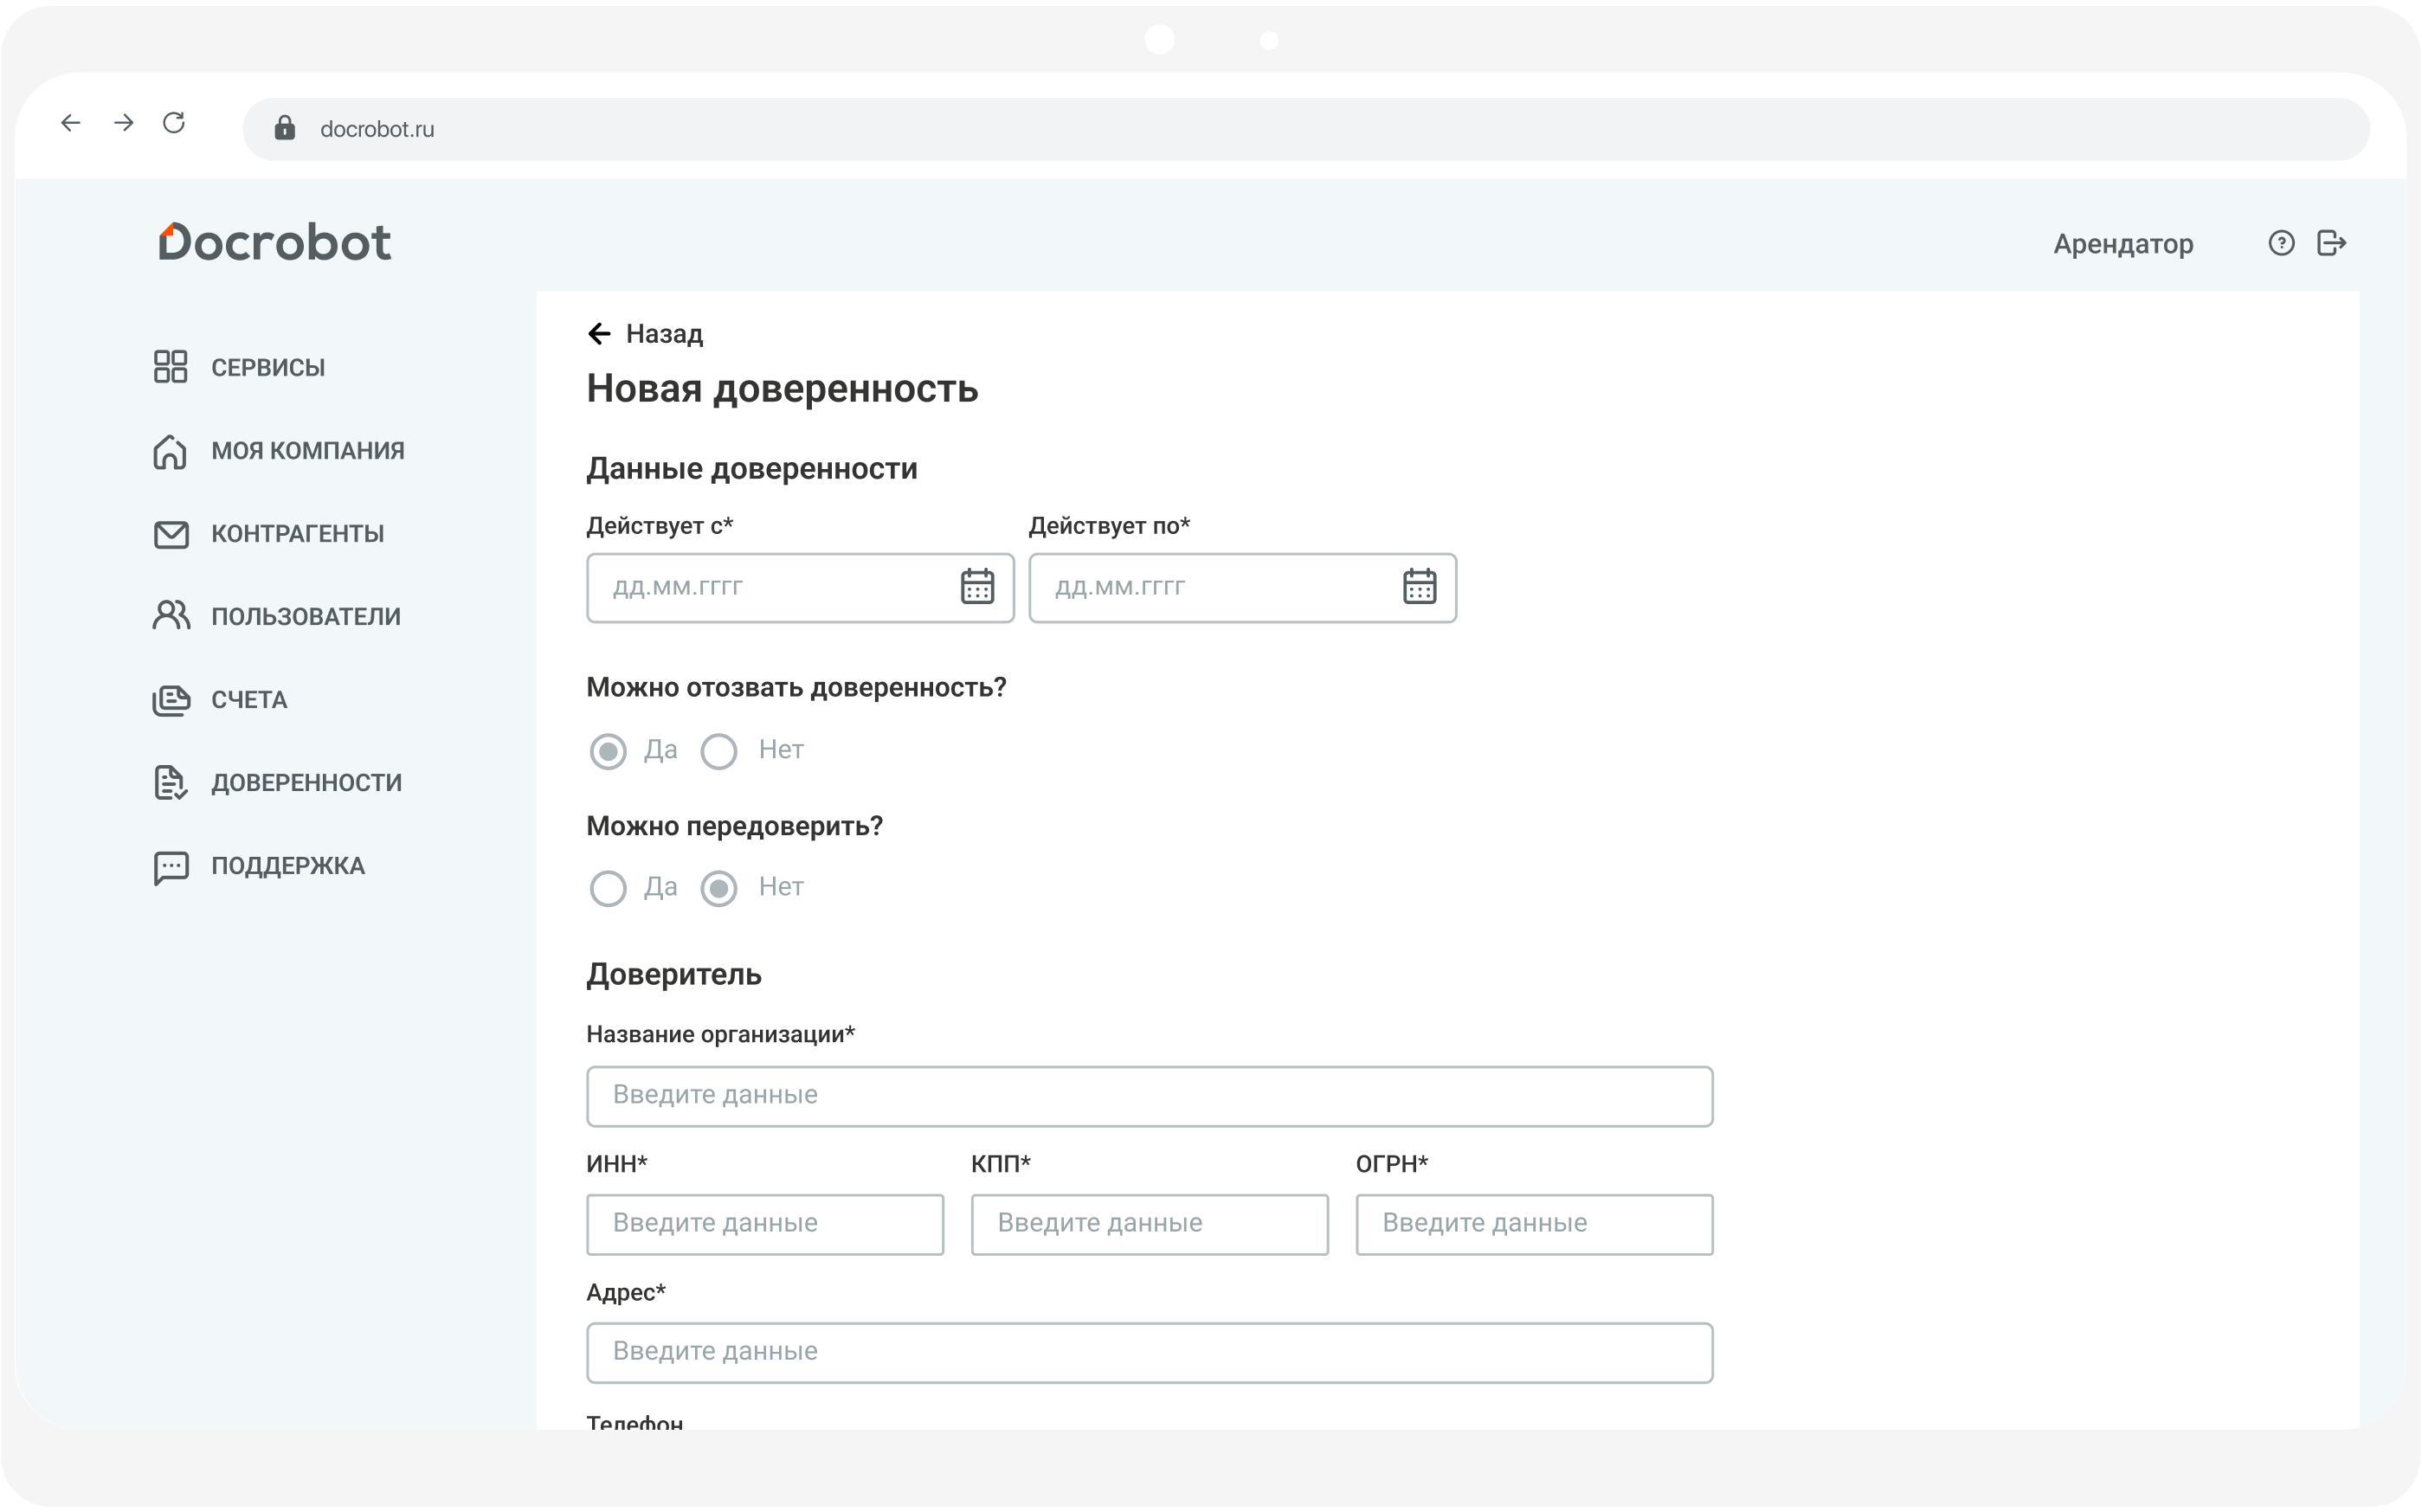Log out using the exit icon
The image size is (2422, 1512).
tap(2332, 243)
